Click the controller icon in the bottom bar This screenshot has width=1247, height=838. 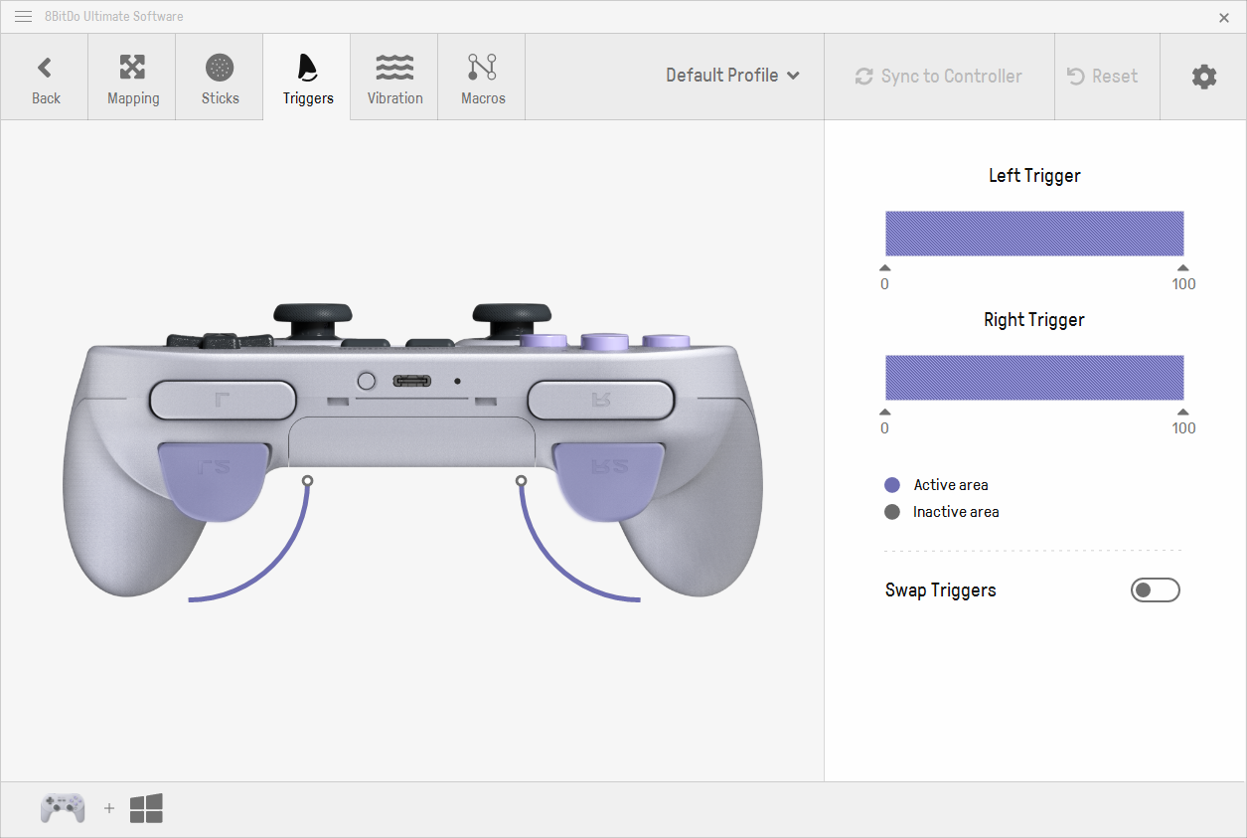point(63,808)
